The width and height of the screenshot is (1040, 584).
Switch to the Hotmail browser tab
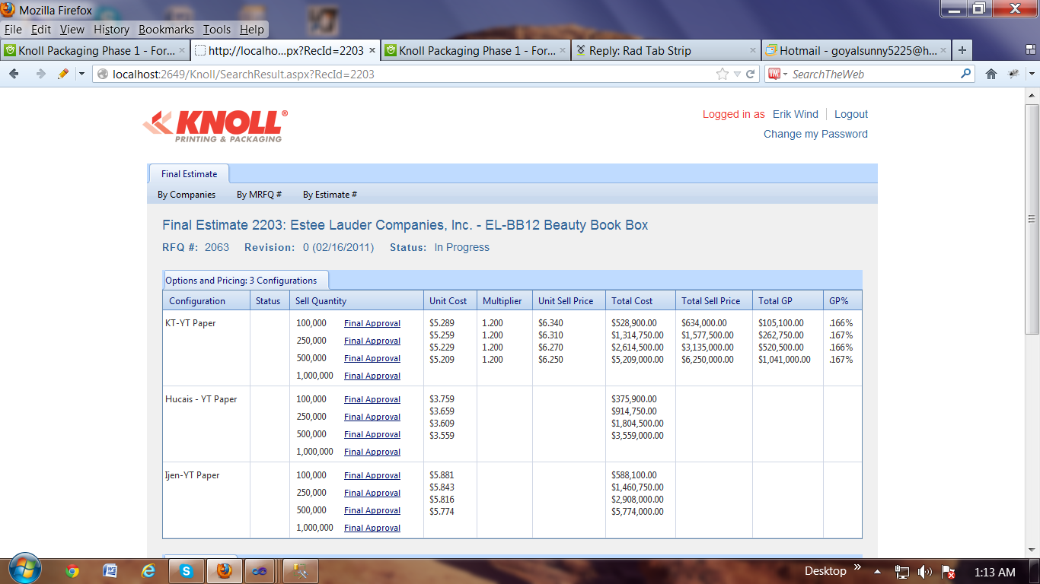click(x=857, y=50)
